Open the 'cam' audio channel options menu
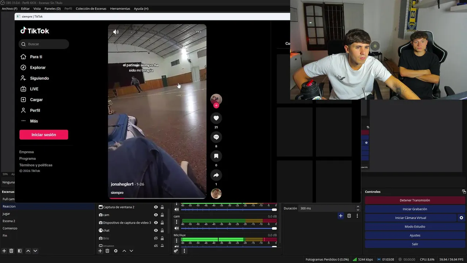Screen dimensions: 467x263 pyautogui.click(x=177, y=222)
